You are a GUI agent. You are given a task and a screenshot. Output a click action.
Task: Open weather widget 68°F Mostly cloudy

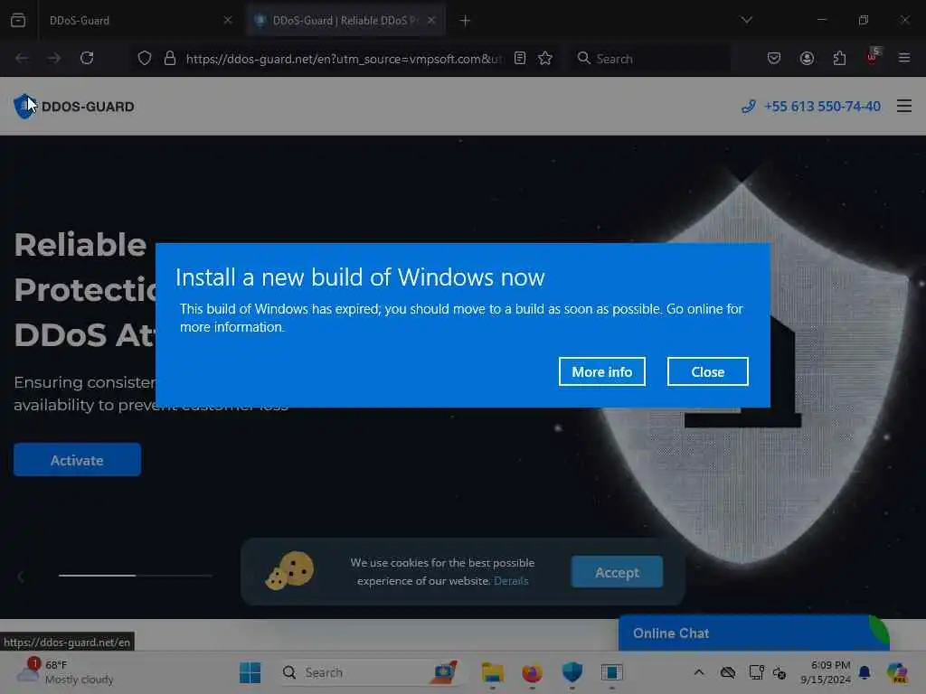[65, 672]
